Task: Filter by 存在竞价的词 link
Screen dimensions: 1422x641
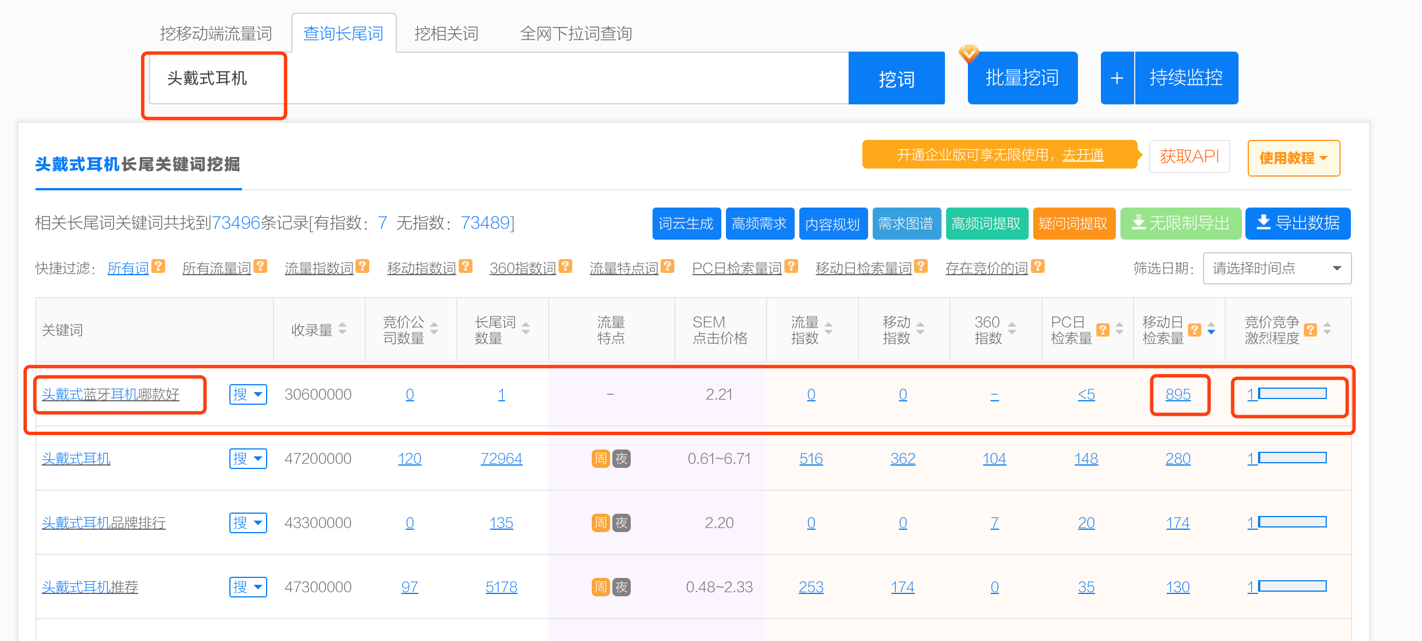Action: 986,268
